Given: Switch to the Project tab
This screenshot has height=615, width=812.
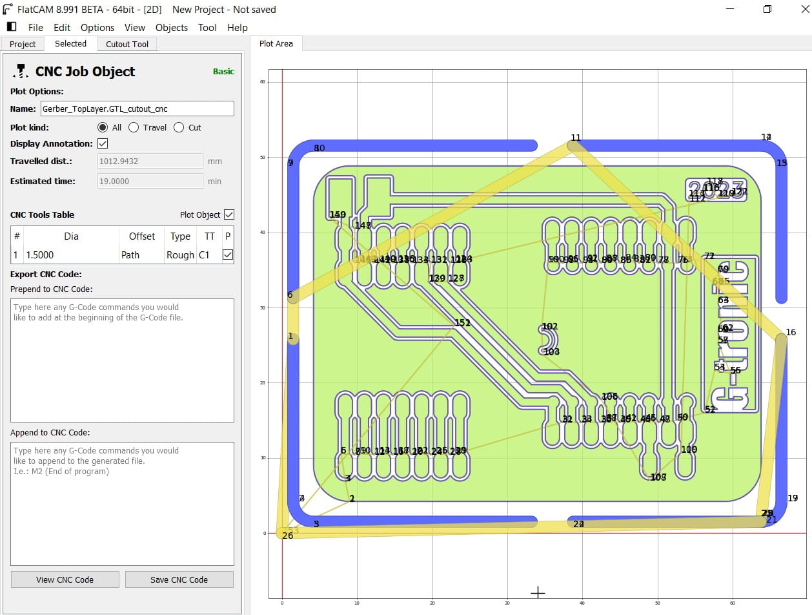Looking at the screenshot, I should click(23, 44).
